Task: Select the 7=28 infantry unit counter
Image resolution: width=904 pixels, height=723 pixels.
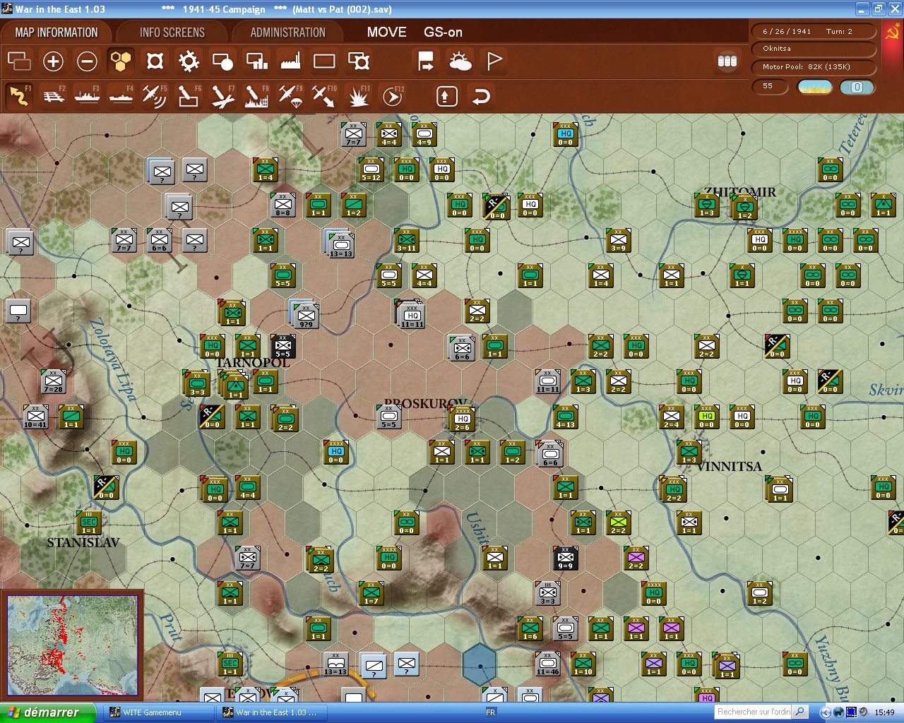Action: (54, 381)
